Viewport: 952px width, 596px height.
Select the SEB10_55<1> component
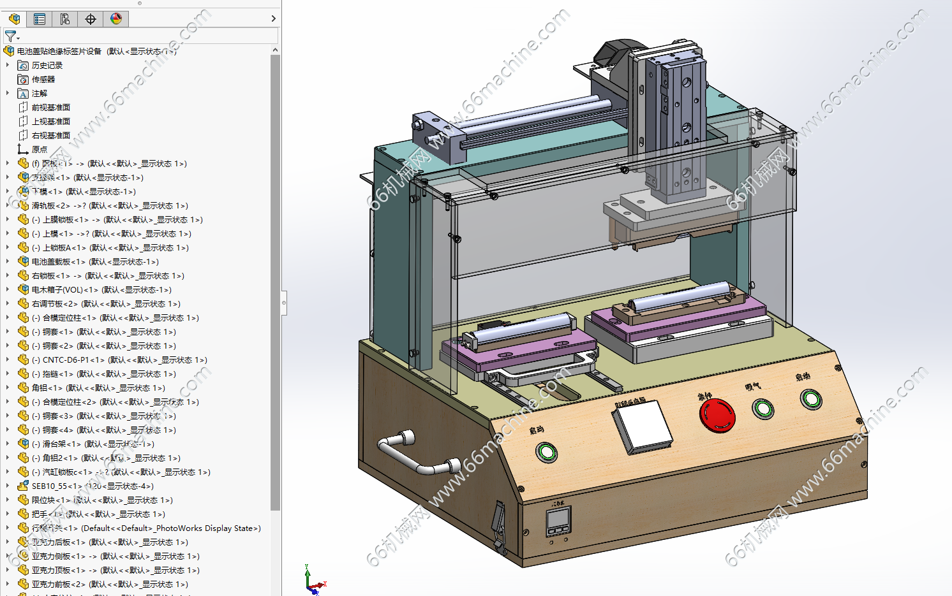93,486
